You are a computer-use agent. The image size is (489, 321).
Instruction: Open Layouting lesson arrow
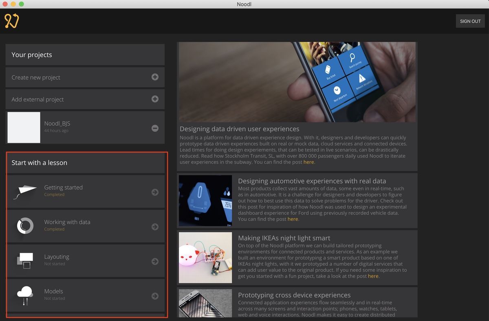tap(155, 261)
